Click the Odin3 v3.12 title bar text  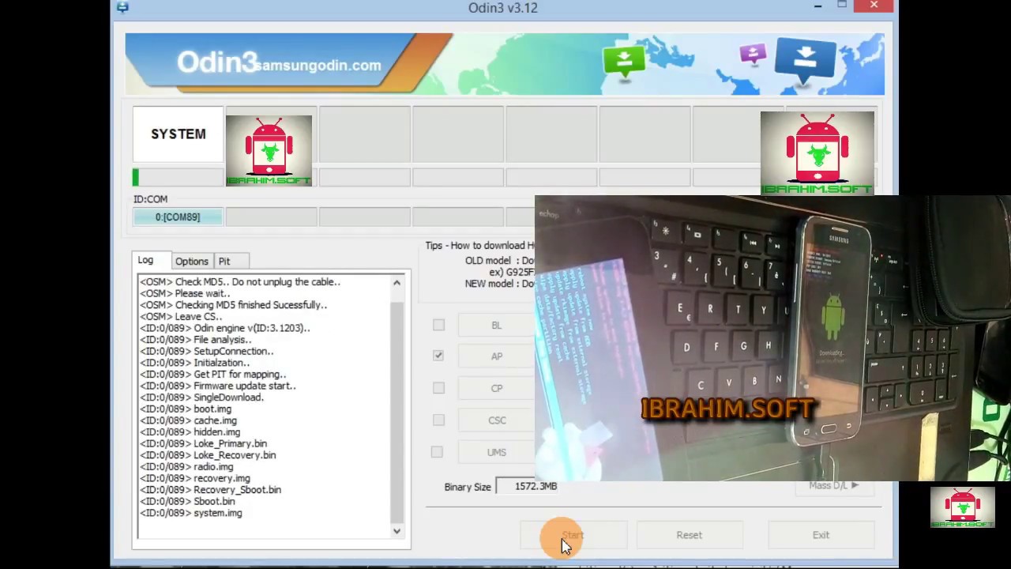coord(503,8)
